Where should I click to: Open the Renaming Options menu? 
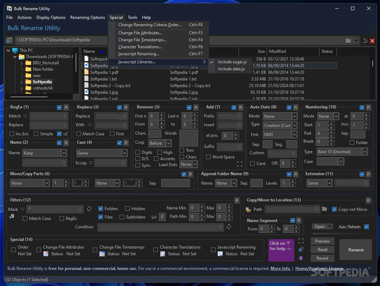tap(87, 17)
